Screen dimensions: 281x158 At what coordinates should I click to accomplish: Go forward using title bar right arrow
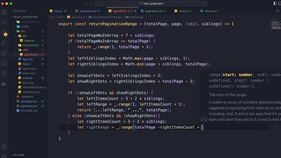tap(91, 4)
